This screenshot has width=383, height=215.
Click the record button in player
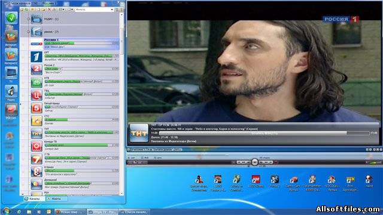click(276, 162)
